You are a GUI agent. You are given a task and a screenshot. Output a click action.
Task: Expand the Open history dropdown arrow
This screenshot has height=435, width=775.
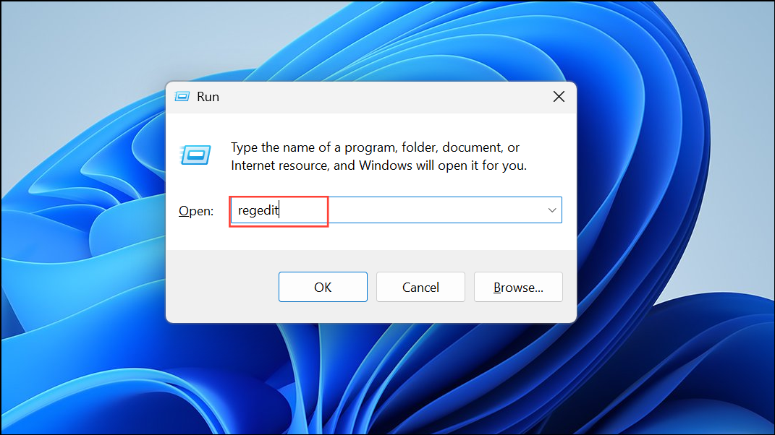click(x=552, y=210)
